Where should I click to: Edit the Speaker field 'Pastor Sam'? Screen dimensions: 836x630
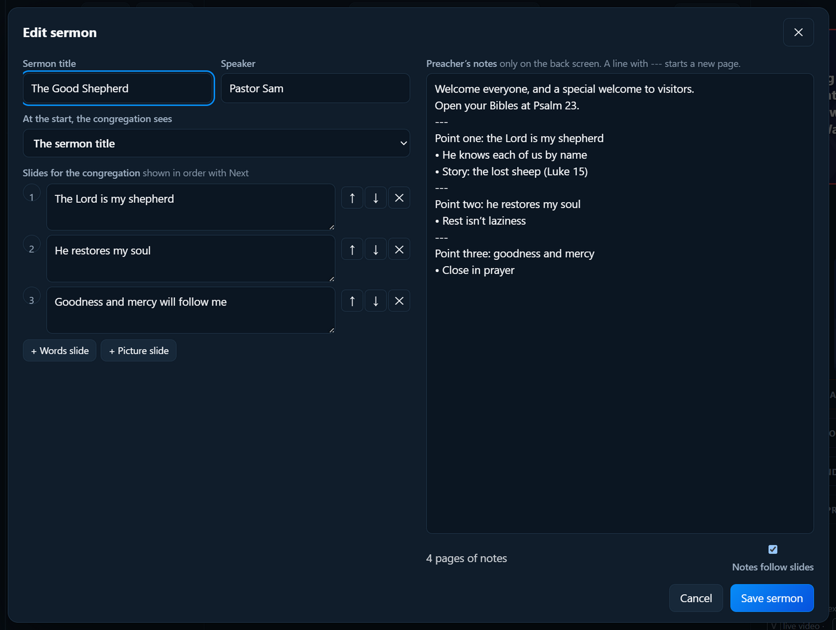click(x=315, y=88)
